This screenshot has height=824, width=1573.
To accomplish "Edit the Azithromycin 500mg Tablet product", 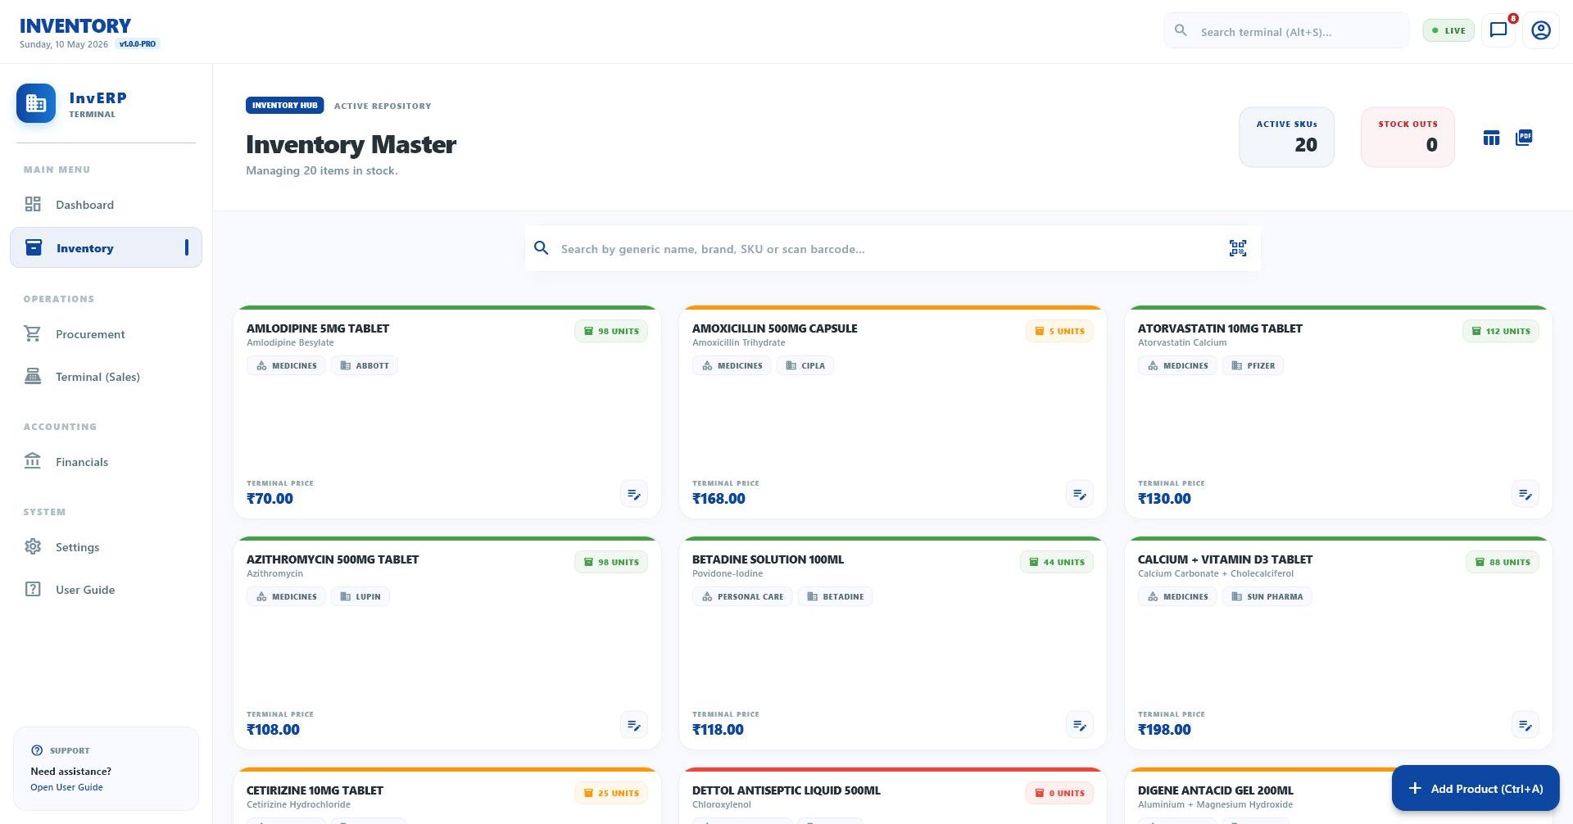I will 634,725.
